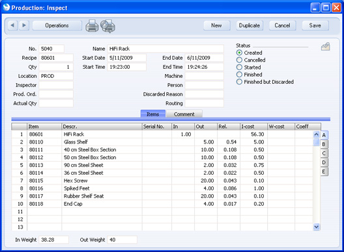
Task: Click the Out Weight field
Action: [x=122, y=240]
